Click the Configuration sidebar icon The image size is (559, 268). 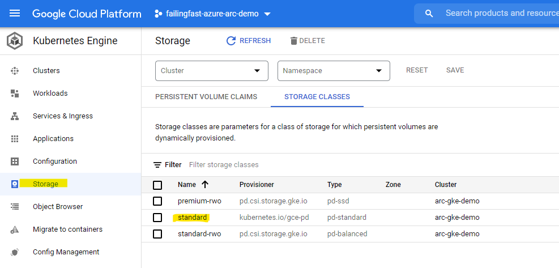coord(15,161)
